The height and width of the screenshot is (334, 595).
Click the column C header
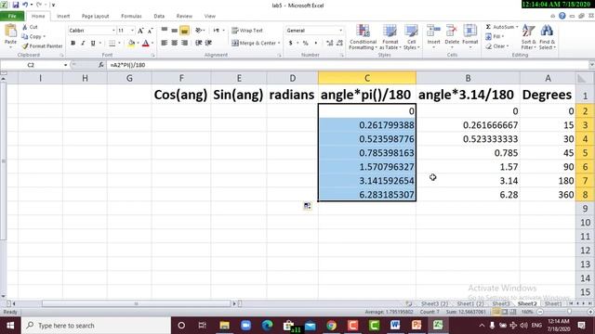point(367,78)
